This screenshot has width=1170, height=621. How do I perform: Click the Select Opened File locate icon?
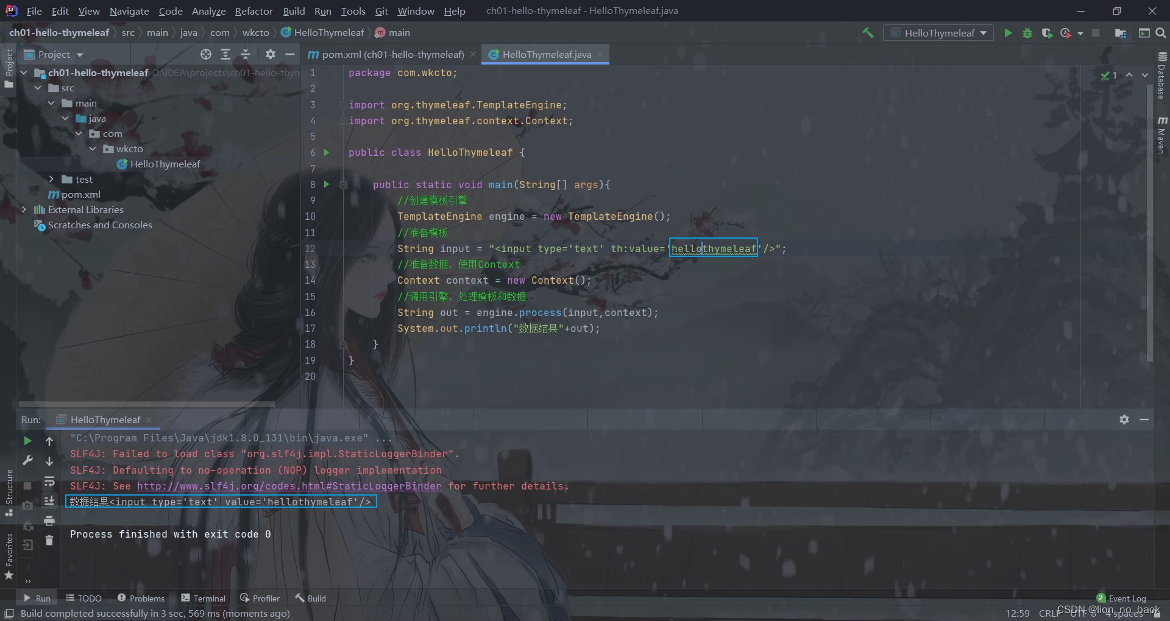click(206, 54)
